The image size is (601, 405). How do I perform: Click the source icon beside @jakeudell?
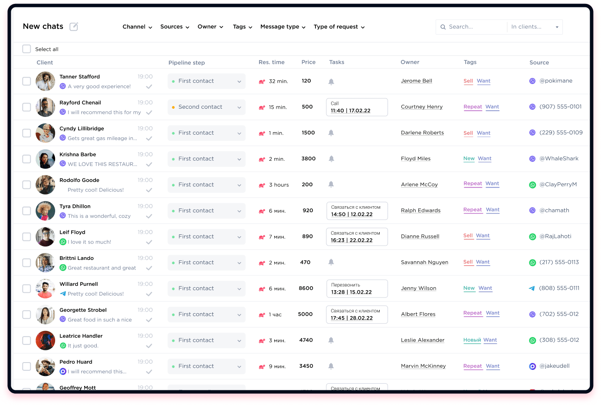point(532,366)
